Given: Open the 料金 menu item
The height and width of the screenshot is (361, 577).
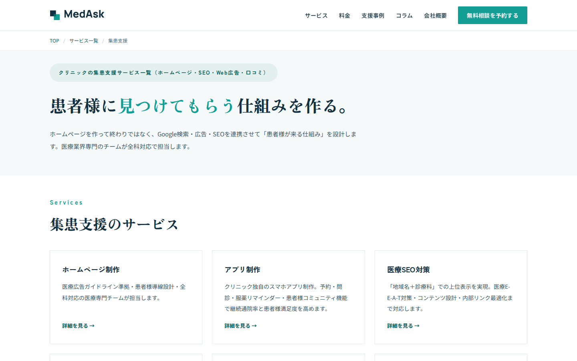Looking at the screenshot, I should pyautogui.click(x=345, y=16).
